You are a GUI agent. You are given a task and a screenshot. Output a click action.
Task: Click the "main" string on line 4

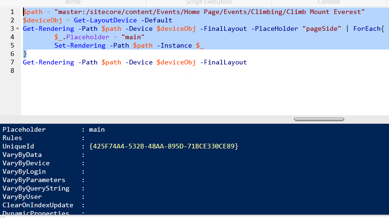[x=133, y=37]
